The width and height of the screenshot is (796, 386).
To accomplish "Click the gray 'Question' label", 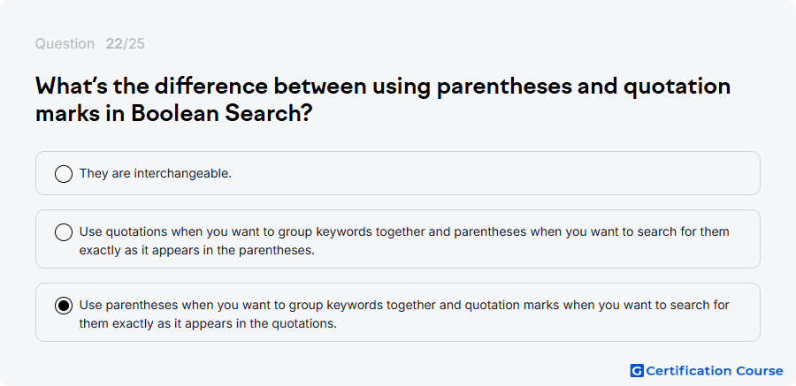I will (65, 44).
